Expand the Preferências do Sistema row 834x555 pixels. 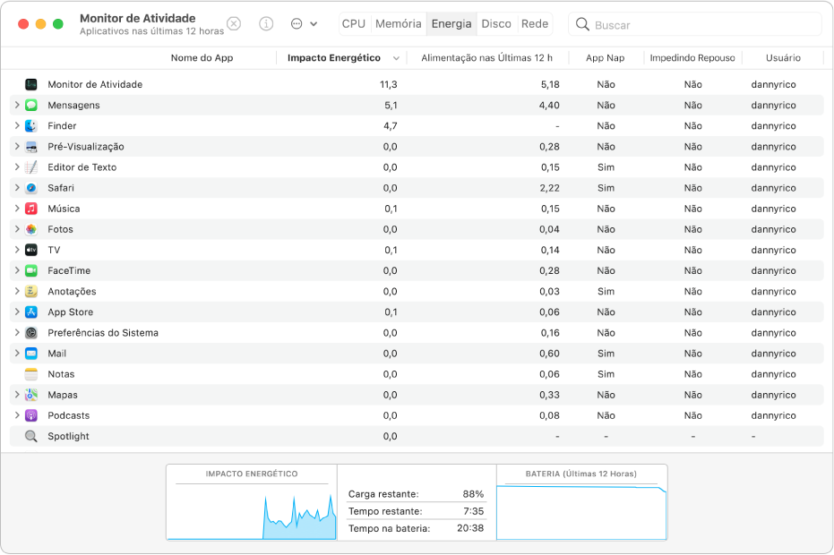coord(17,333)
